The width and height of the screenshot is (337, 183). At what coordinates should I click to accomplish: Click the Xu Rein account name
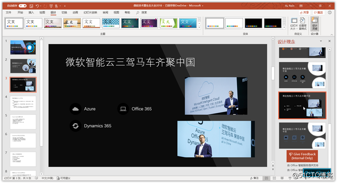[x=289, y=6]
